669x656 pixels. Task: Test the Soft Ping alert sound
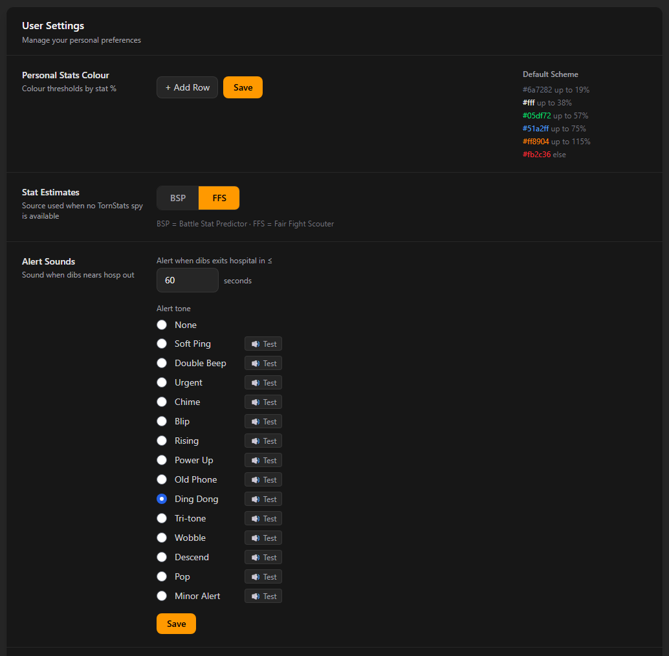coord(263,344)
